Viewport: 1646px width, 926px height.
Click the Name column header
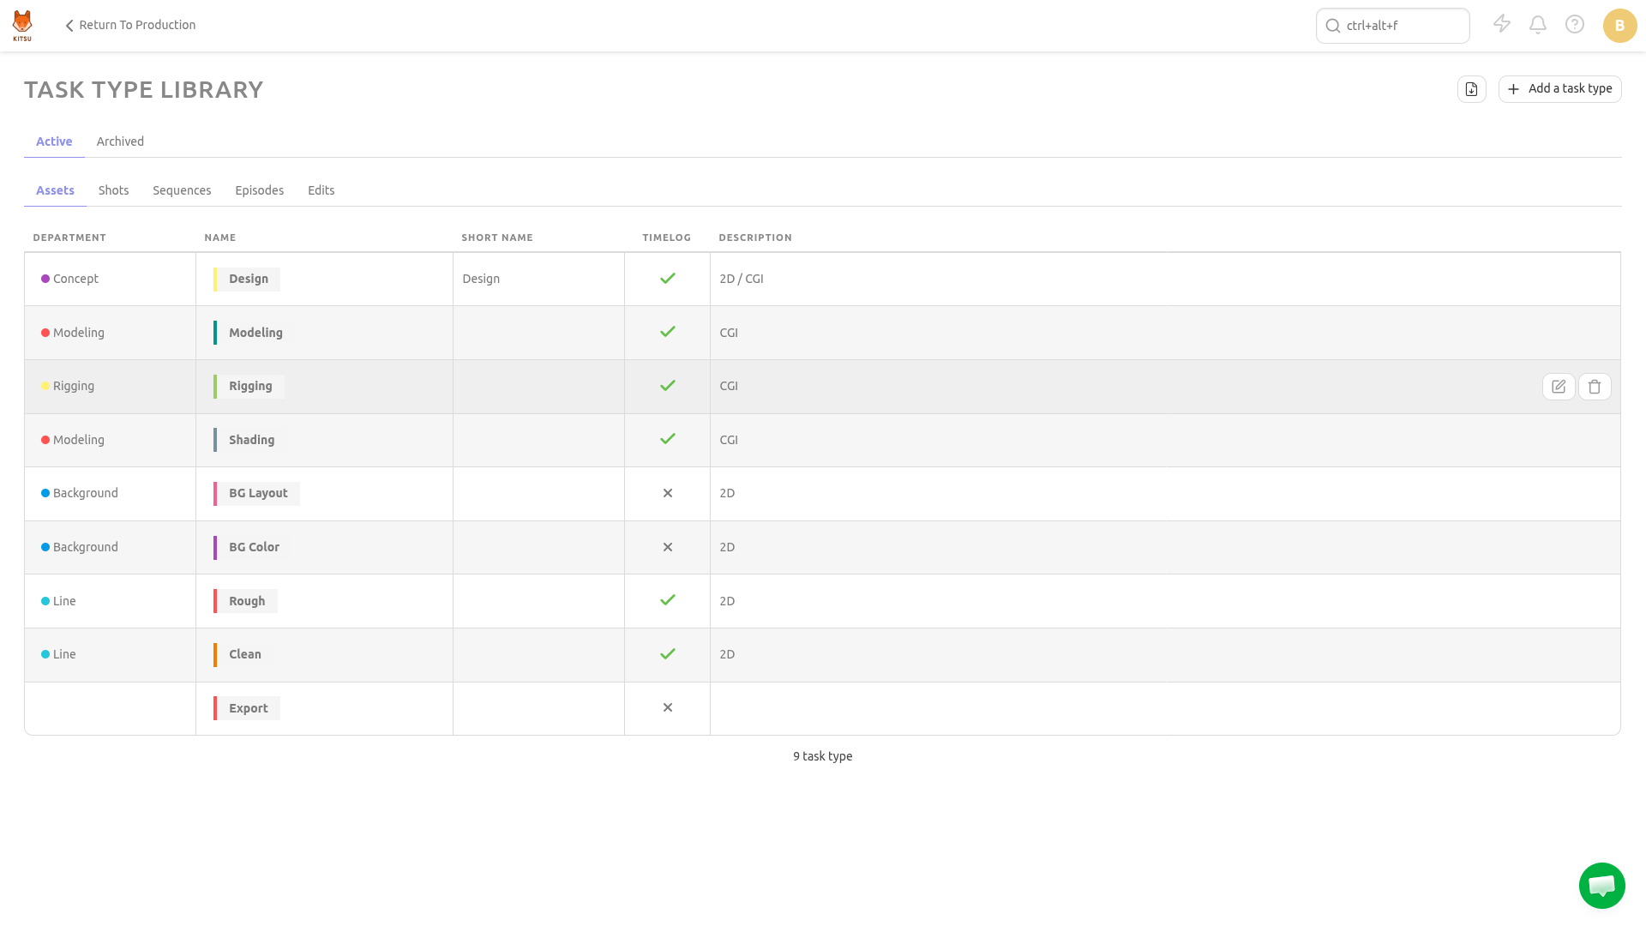220,238
